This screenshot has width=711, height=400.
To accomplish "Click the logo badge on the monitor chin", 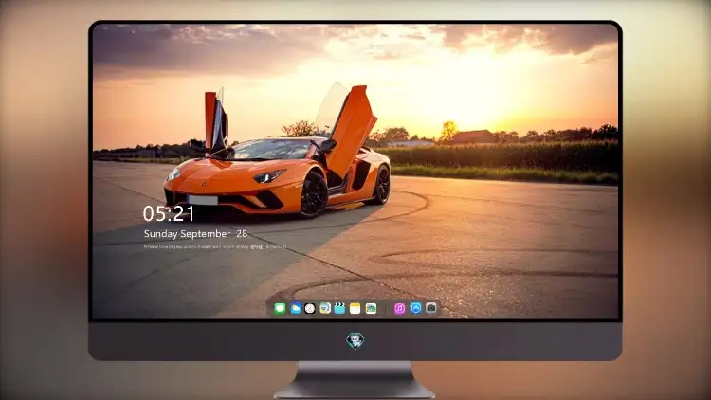I will [355, 340].
